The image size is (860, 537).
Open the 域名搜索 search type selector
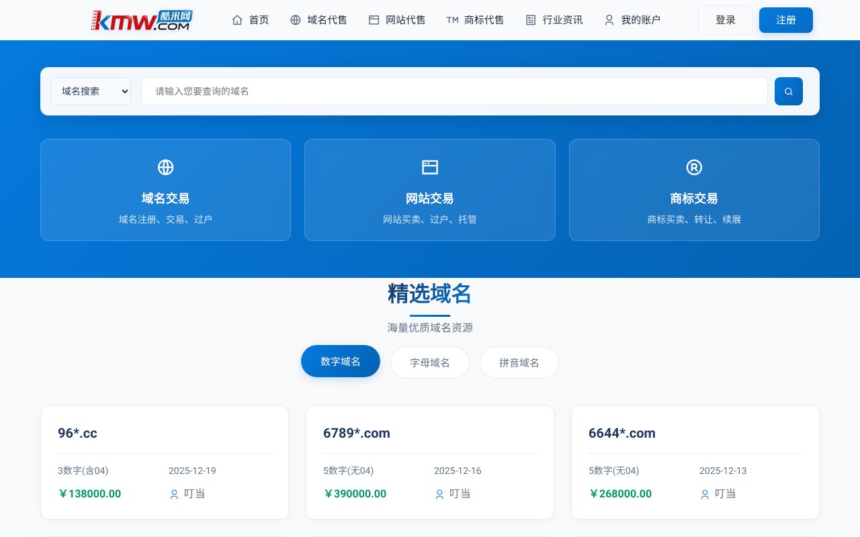tap(91, 91)
